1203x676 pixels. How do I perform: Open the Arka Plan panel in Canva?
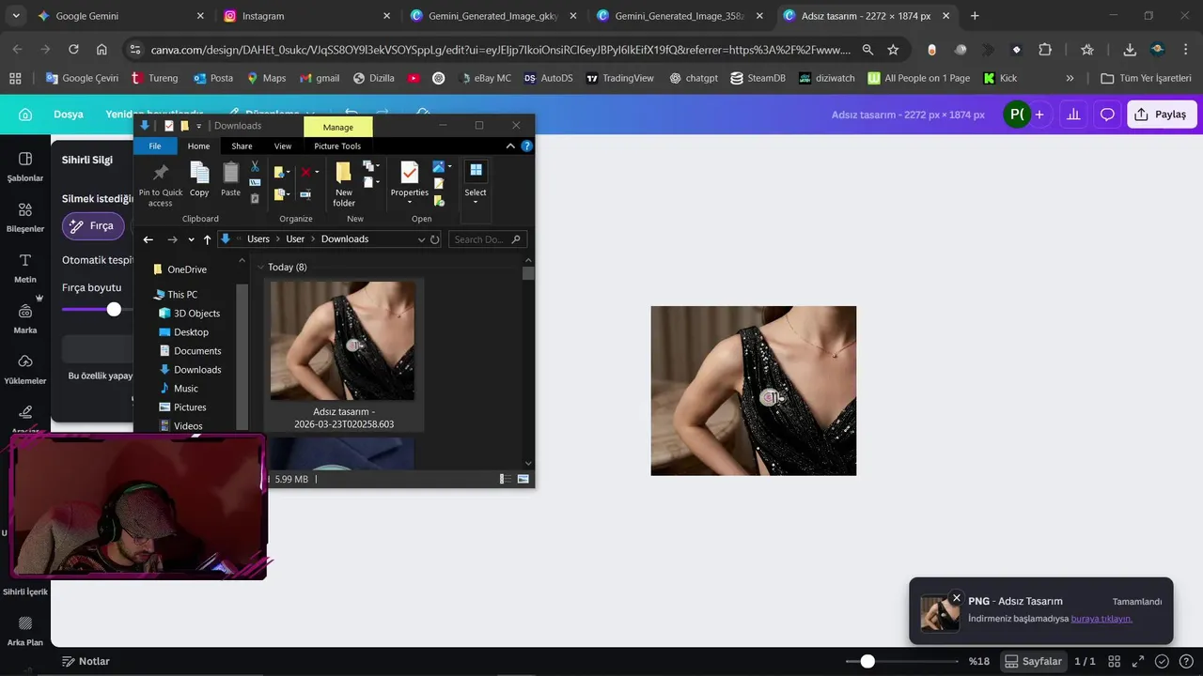point(25,631)
